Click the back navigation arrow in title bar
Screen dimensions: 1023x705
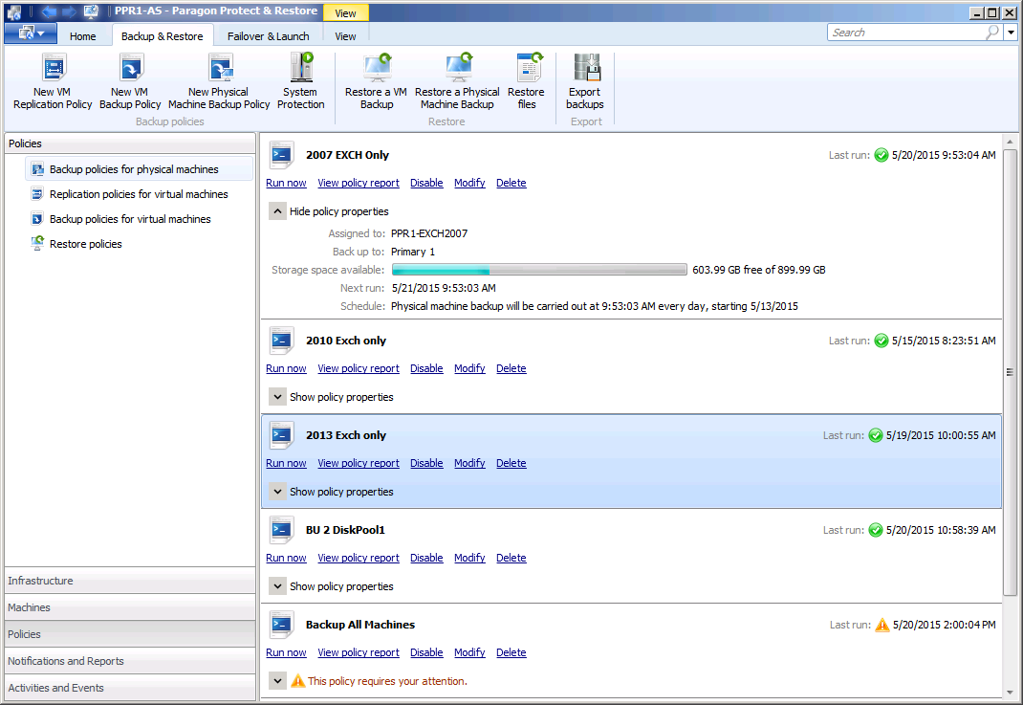pos(48,11)
